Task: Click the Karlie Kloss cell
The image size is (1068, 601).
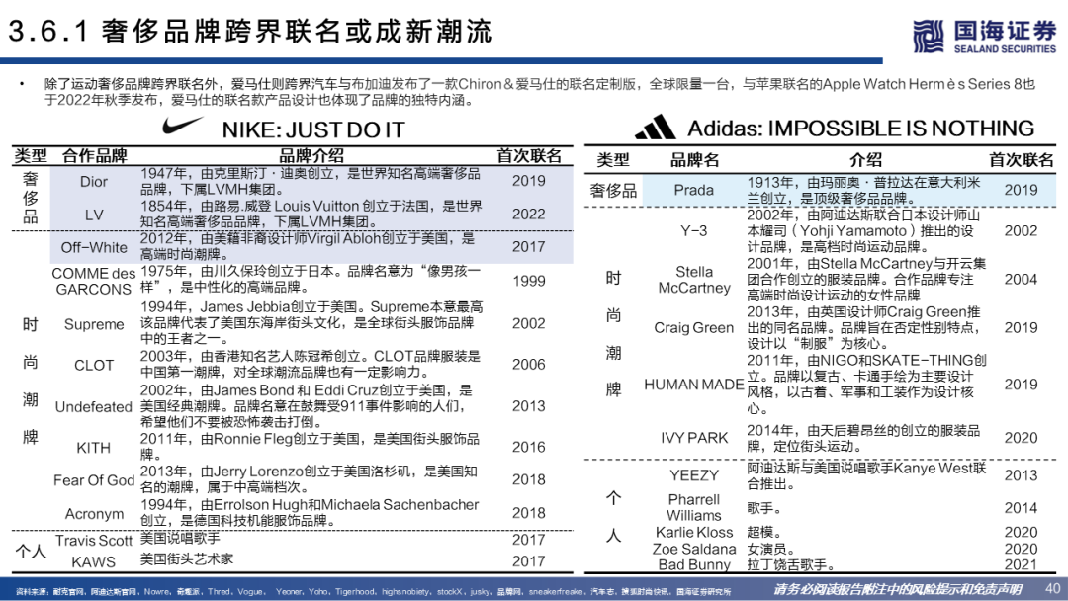Action: [694, 532]
